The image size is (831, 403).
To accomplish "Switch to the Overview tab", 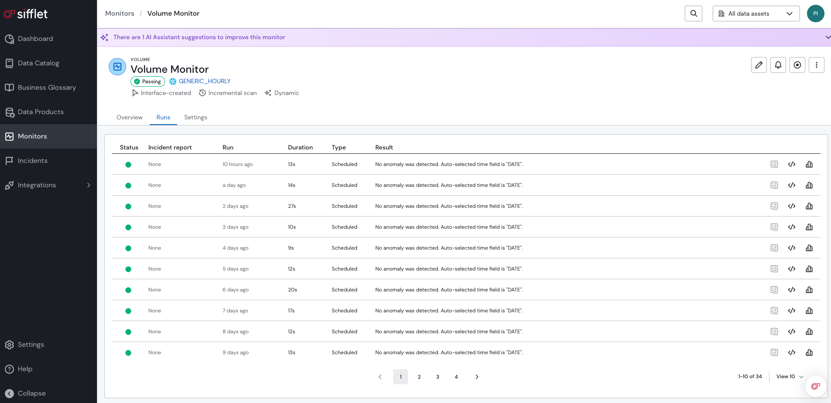I will tap(129, 118).
